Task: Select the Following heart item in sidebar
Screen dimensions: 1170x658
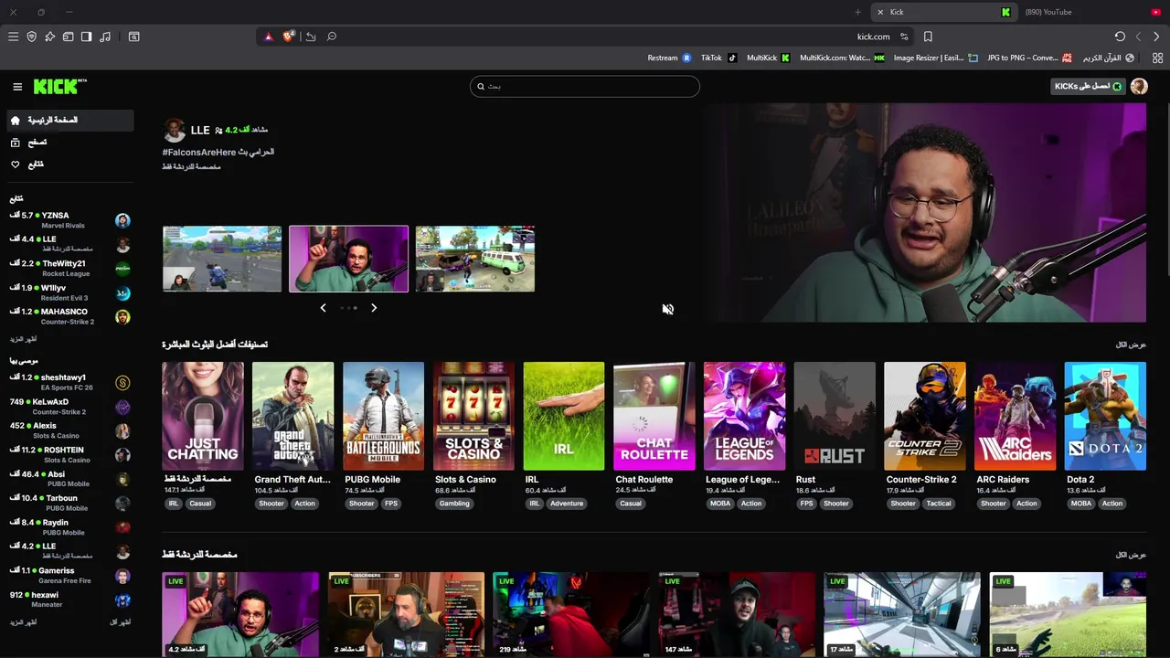Action: click(70, 164)
